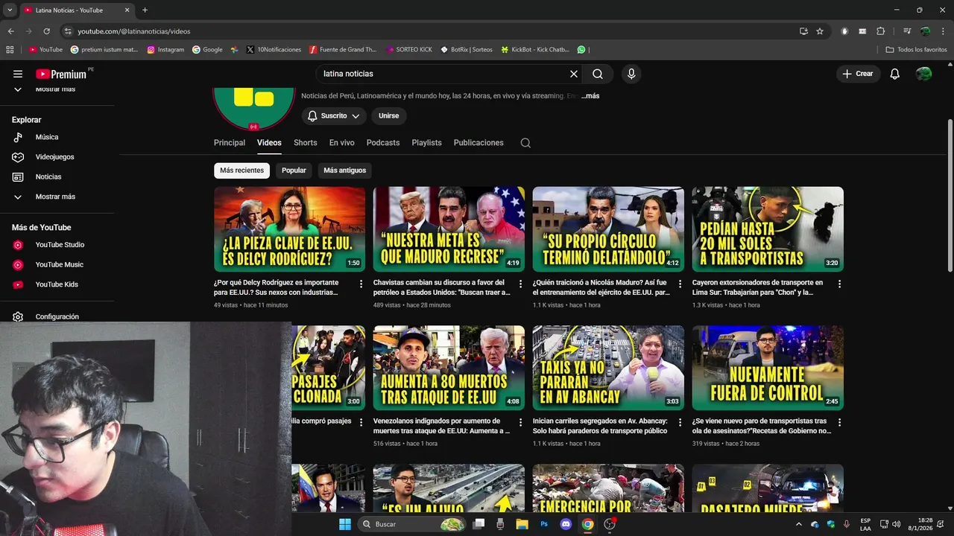
Task: Click the Windows taskbar Buscar search box
Action: click(412, 524)
